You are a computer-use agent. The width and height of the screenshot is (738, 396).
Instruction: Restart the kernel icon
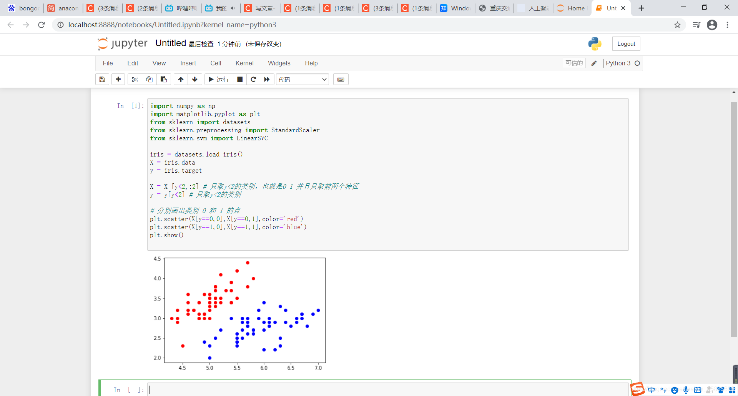tap(253, 79)
